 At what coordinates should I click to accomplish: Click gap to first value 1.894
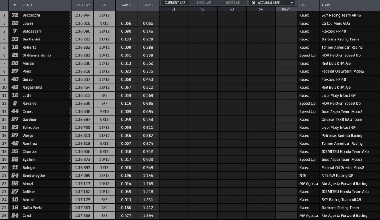(x=148, y=215)
